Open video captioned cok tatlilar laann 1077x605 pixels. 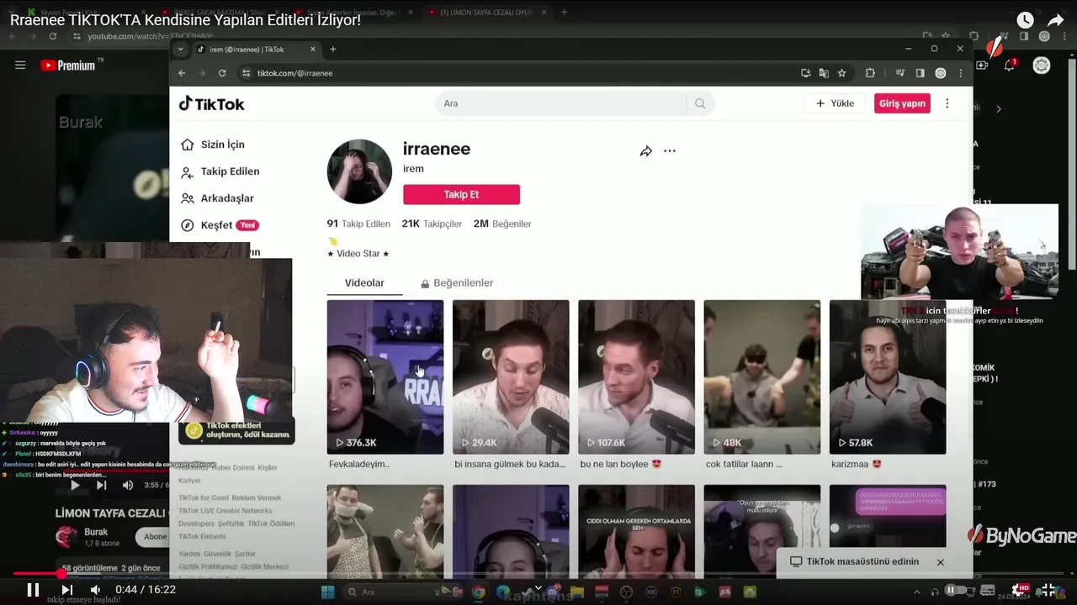pyautogui.click(x=762, y=377)
